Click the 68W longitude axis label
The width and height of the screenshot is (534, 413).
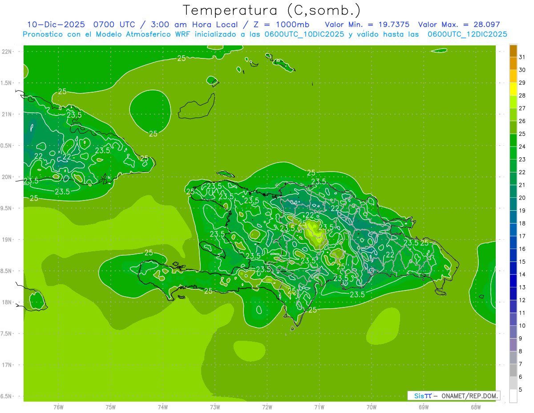click(x=476, y=406)
